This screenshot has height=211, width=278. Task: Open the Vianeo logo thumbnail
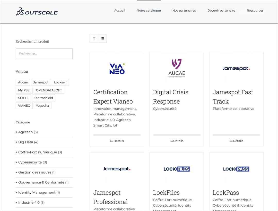click(x=117, y=69)
